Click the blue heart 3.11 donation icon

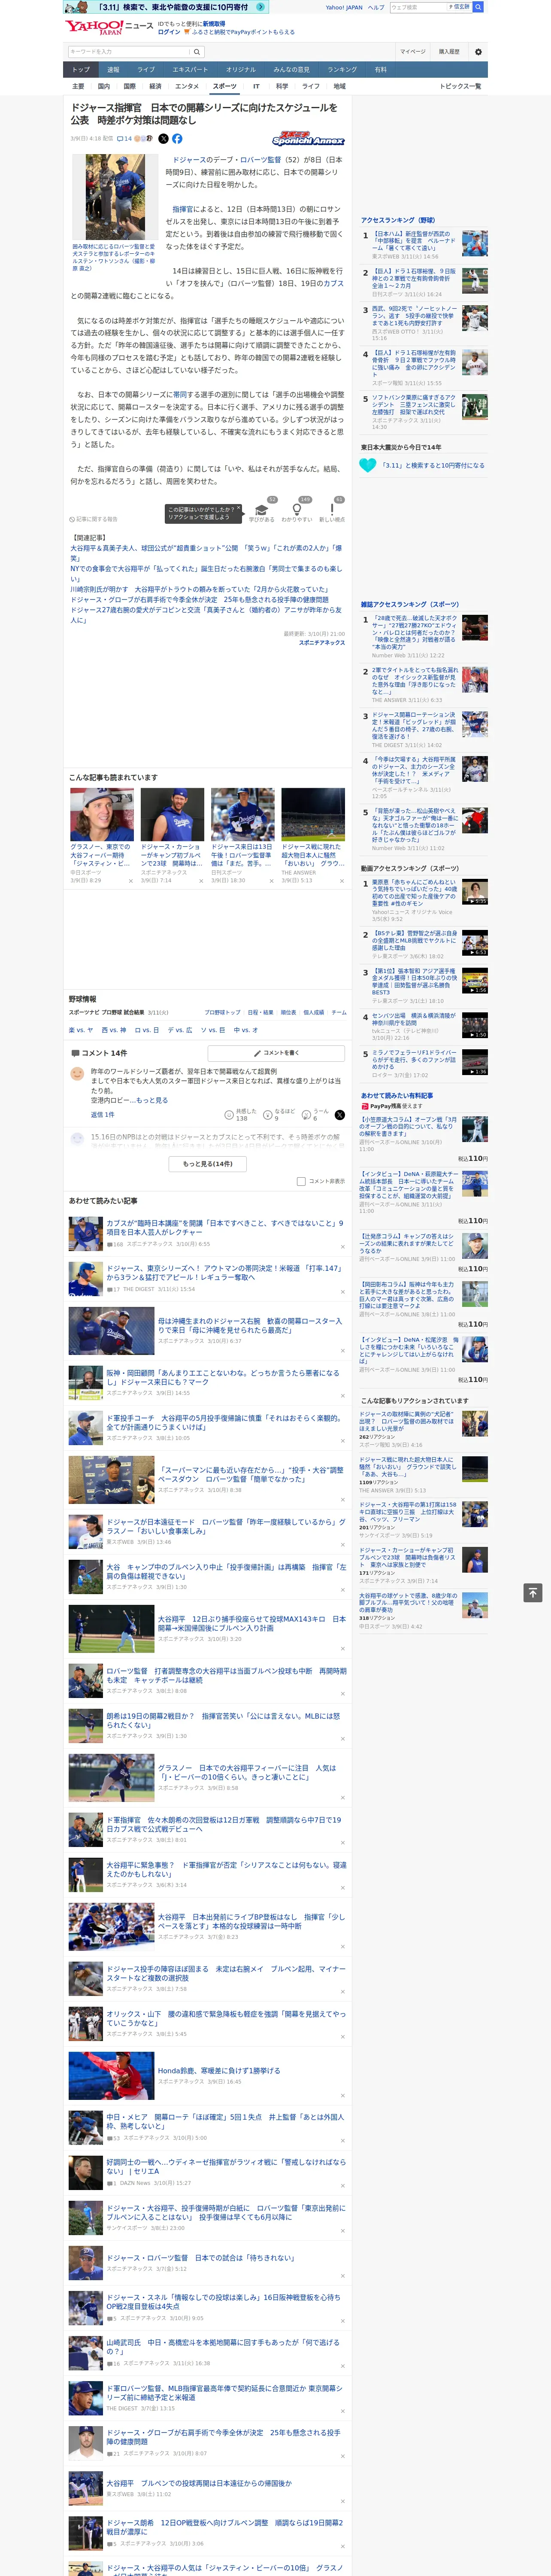coord(368,465)
